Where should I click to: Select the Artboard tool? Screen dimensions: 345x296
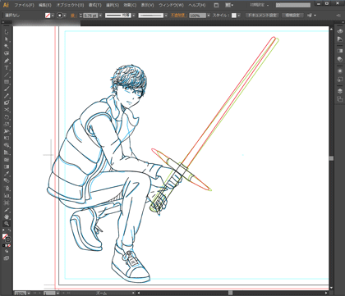[x=7, y=203]
